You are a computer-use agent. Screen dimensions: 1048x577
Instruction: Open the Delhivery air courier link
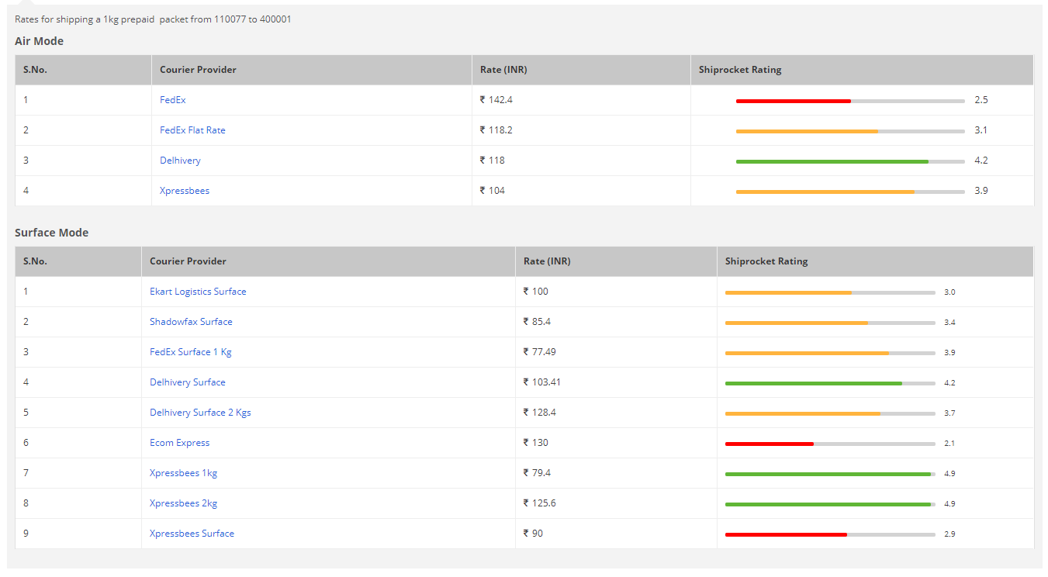(x=180, y=161)
